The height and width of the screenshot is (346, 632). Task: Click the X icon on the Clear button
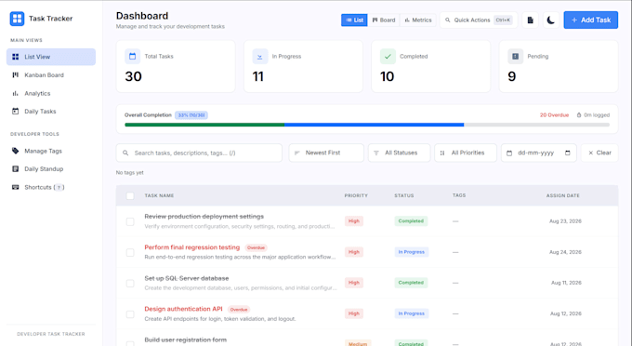(x=590, y=153)
